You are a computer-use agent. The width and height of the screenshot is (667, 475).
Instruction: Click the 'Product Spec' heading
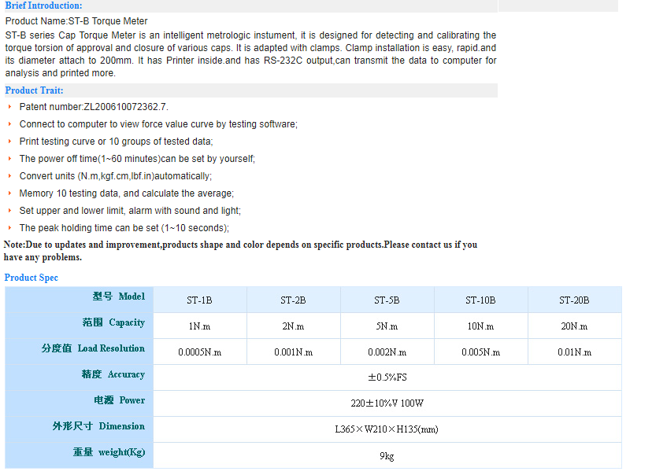tap(31, 278)
